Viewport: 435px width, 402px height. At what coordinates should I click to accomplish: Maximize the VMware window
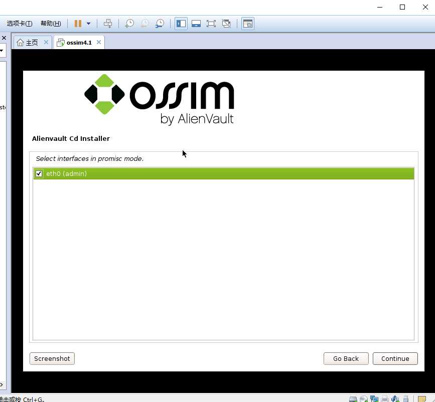(x=402, y=7)
